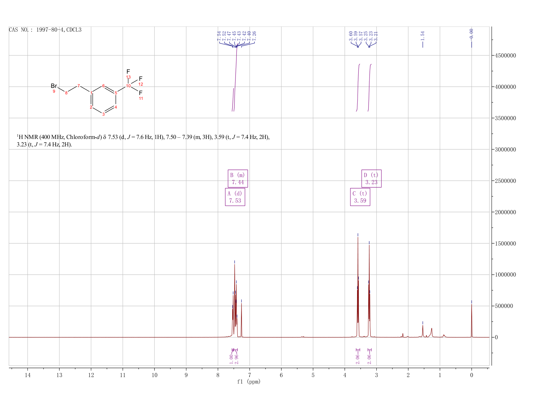Click the multiplet box A (d) 7.53
The height and width of the screenshot is (412, 533).
235,197
